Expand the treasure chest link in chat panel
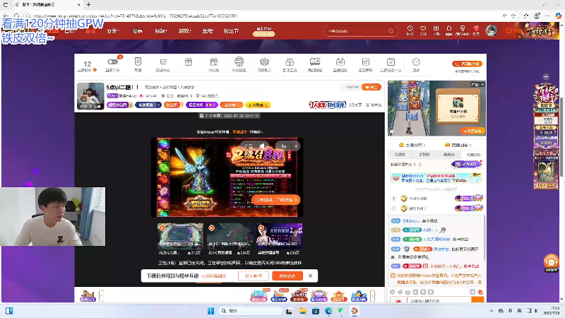565x318 pixels. 458,145
